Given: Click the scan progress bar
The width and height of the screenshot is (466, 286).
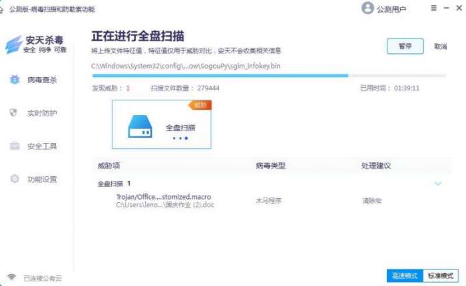Looking at the screenshot, I should [269, 76].
